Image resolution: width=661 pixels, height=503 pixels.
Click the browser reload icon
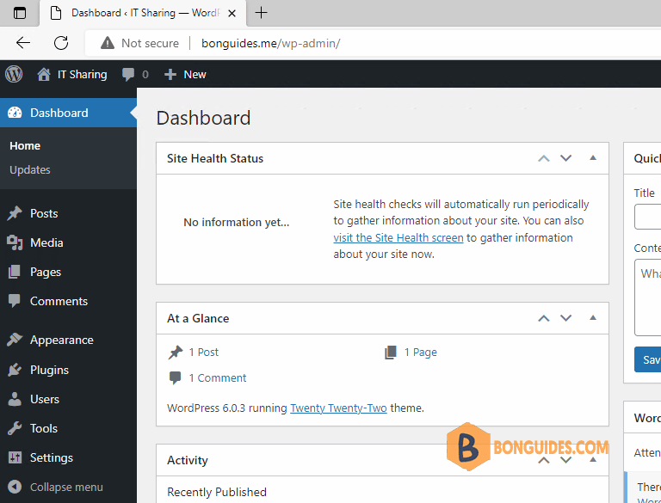coord(61,43)
